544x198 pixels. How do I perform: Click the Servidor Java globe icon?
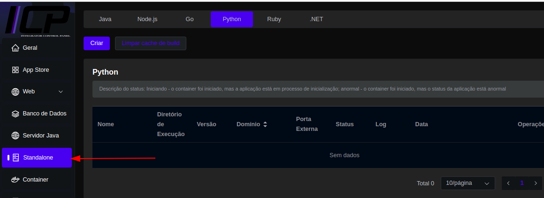click(x=15, y=136)
